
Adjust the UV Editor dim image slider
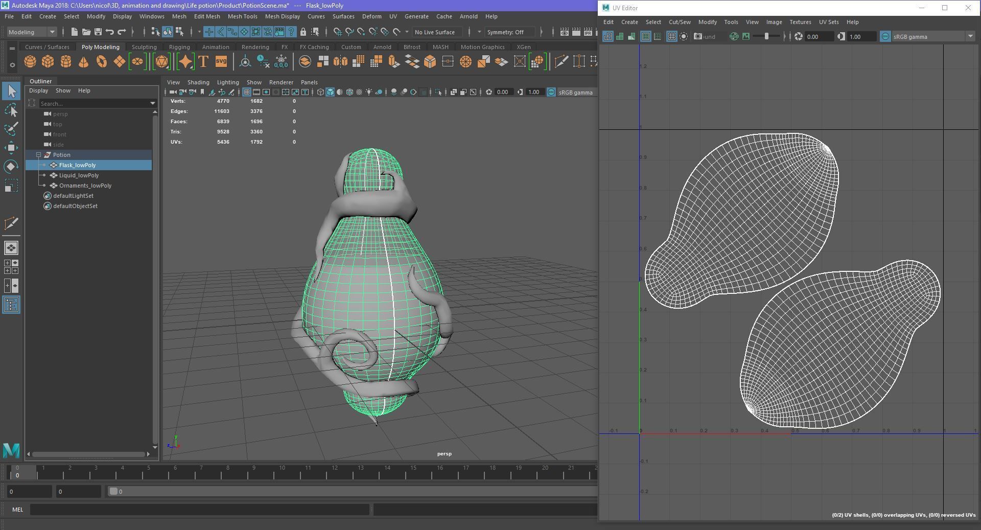point(766,36)
